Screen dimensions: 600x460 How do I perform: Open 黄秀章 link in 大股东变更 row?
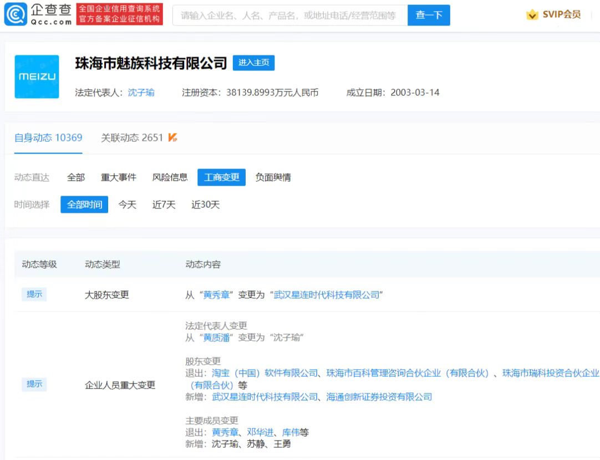pos(216,295)
